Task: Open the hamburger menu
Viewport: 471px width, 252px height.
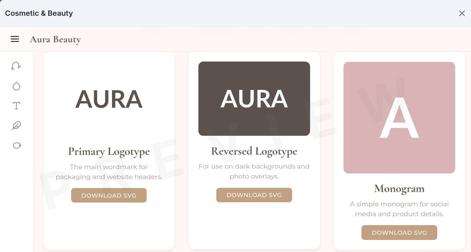Action: tap(15, 39)
